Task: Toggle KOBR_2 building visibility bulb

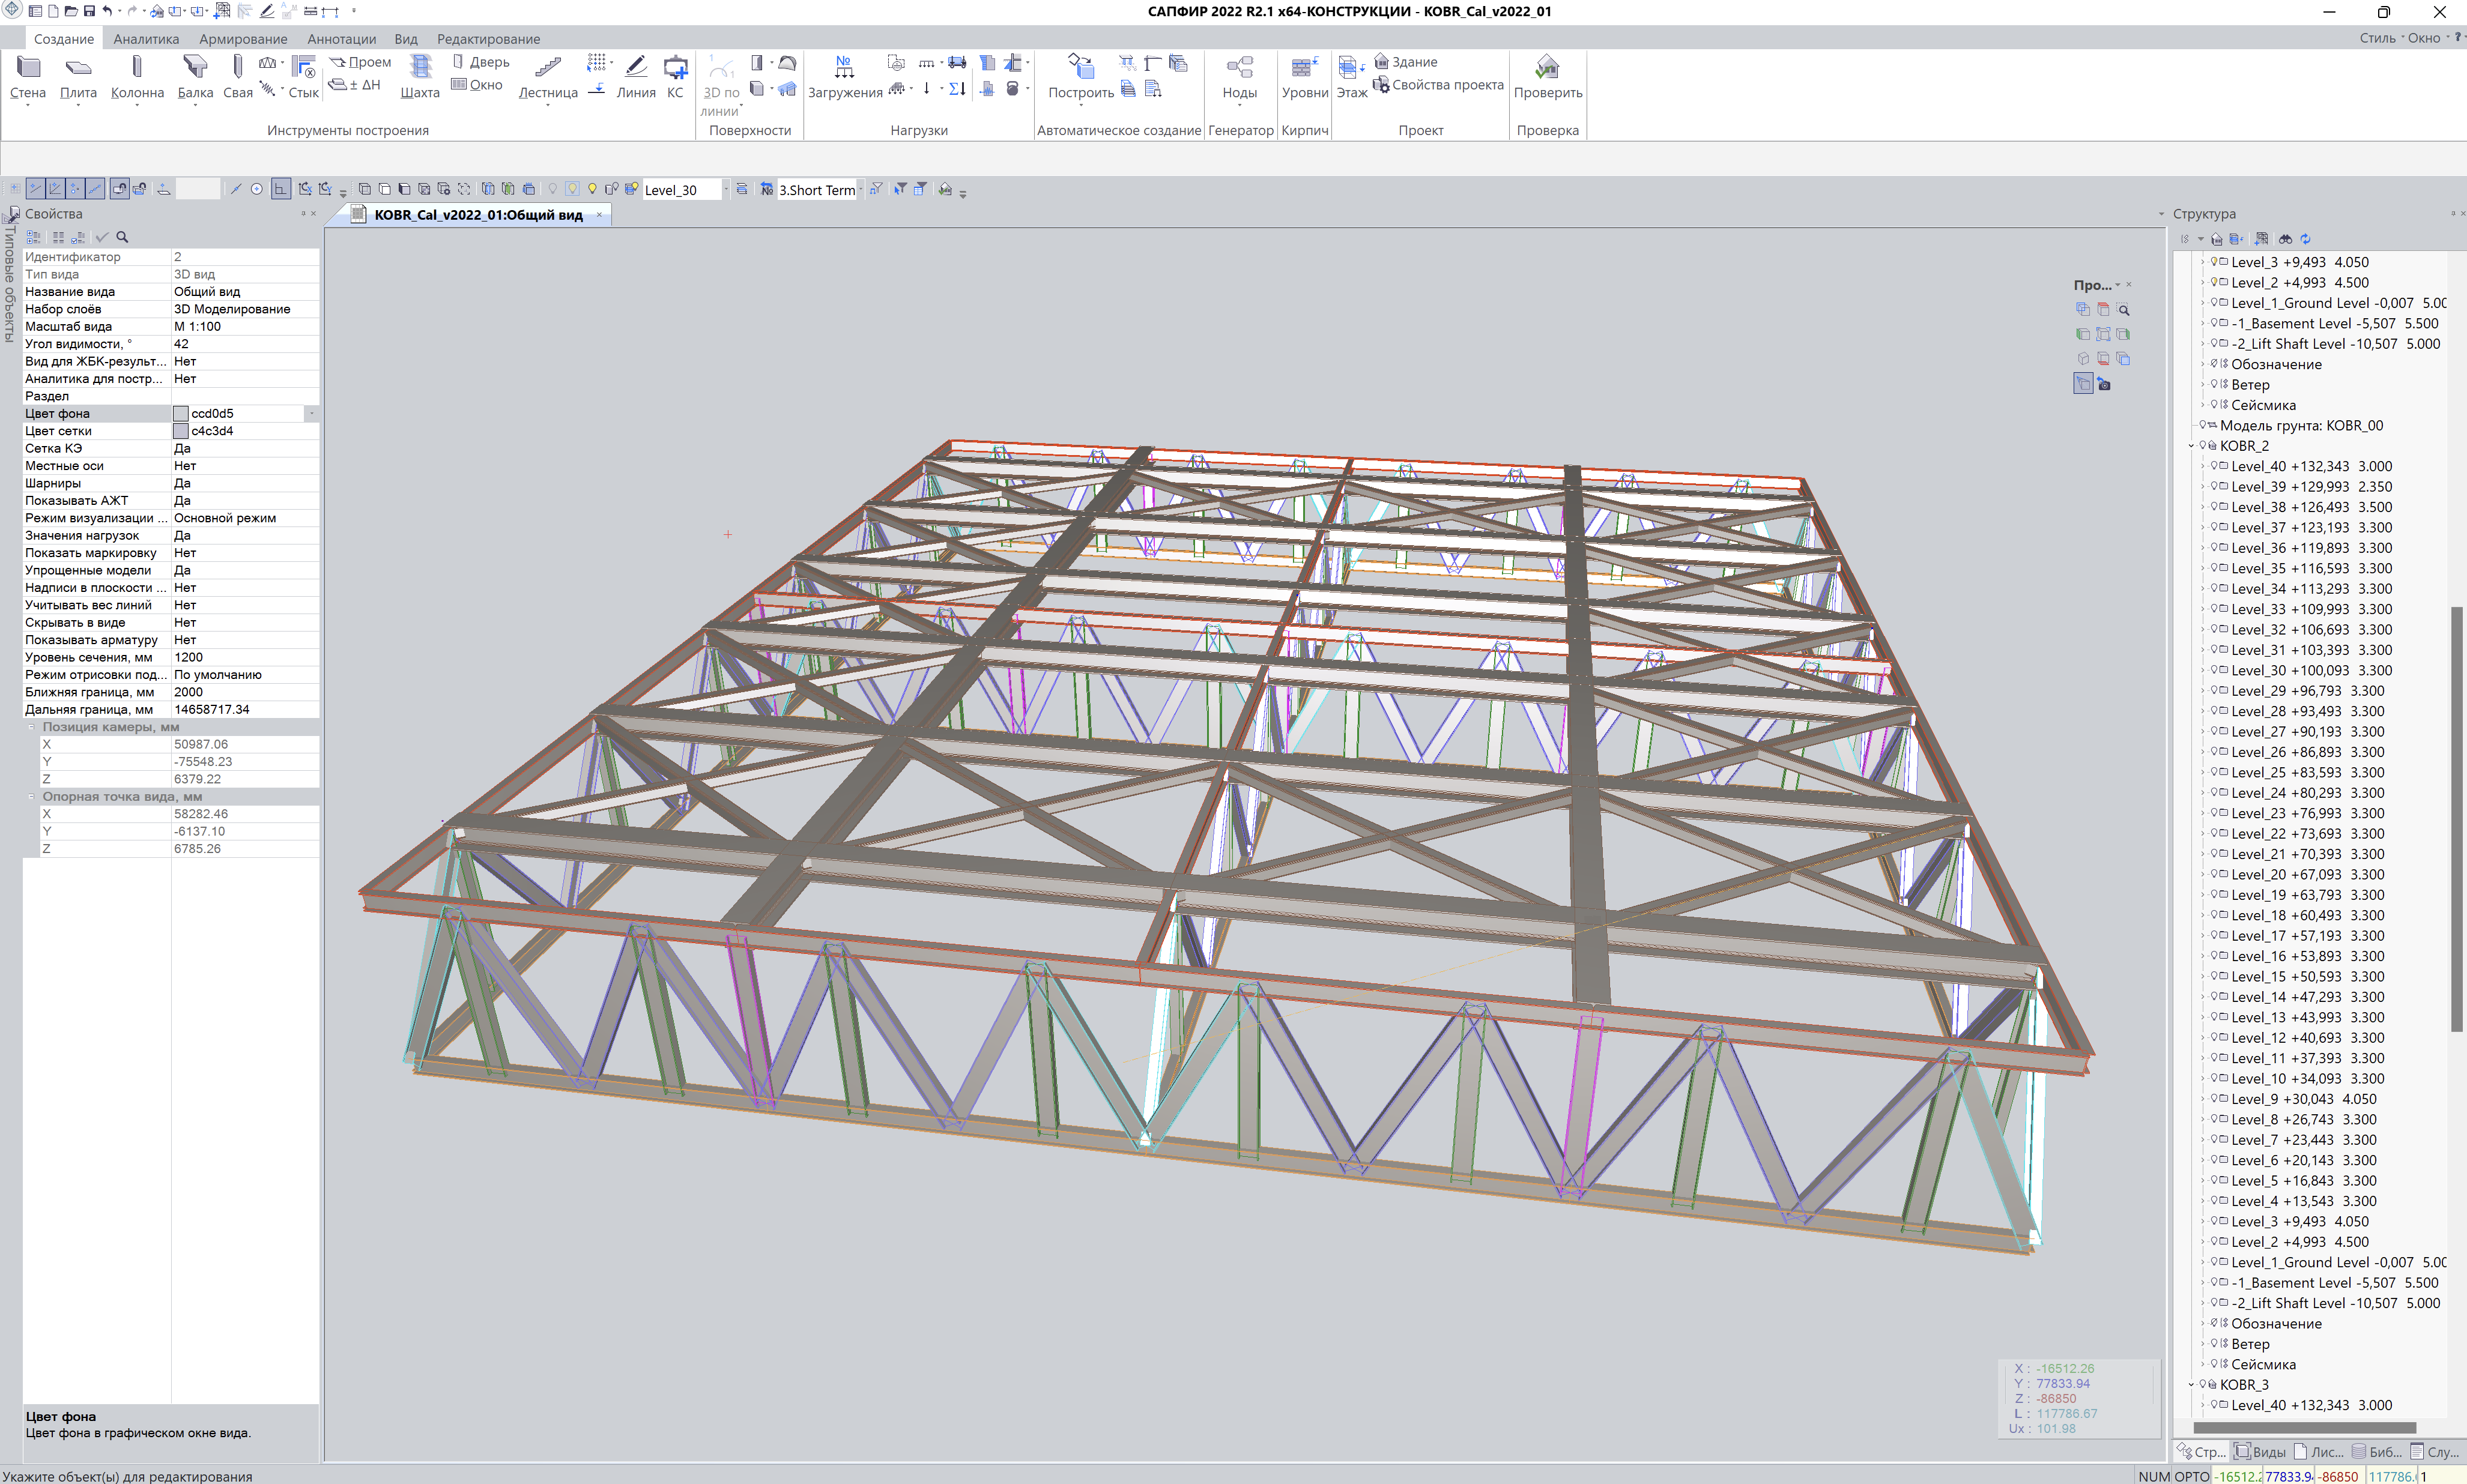Action: 2203,445
